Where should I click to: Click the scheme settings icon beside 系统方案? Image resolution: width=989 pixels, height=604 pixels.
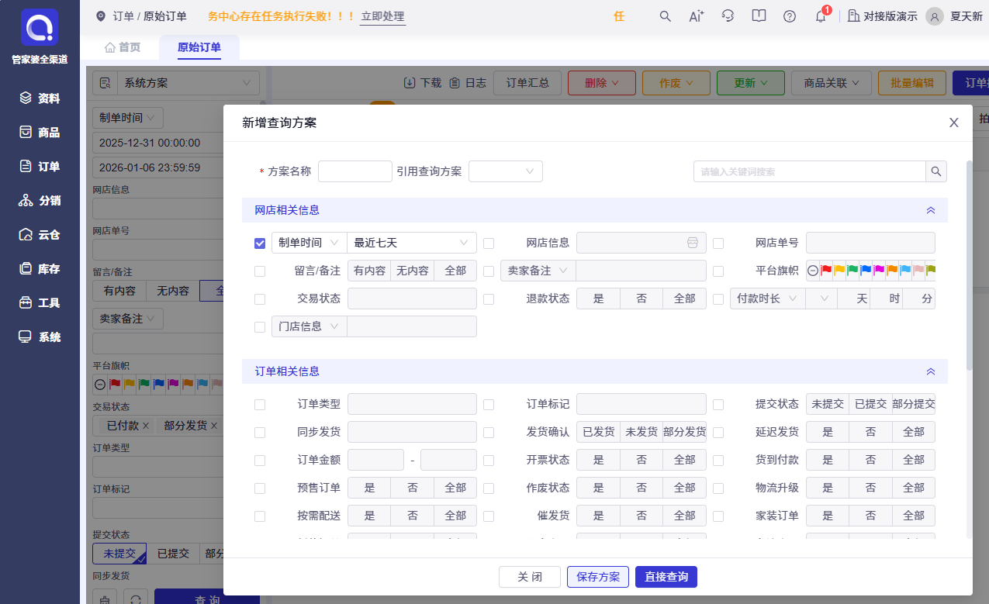pos(105,83)
